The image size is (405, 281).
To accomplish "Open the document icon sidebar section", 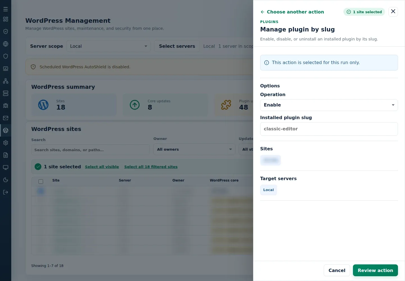I will 6,155.
